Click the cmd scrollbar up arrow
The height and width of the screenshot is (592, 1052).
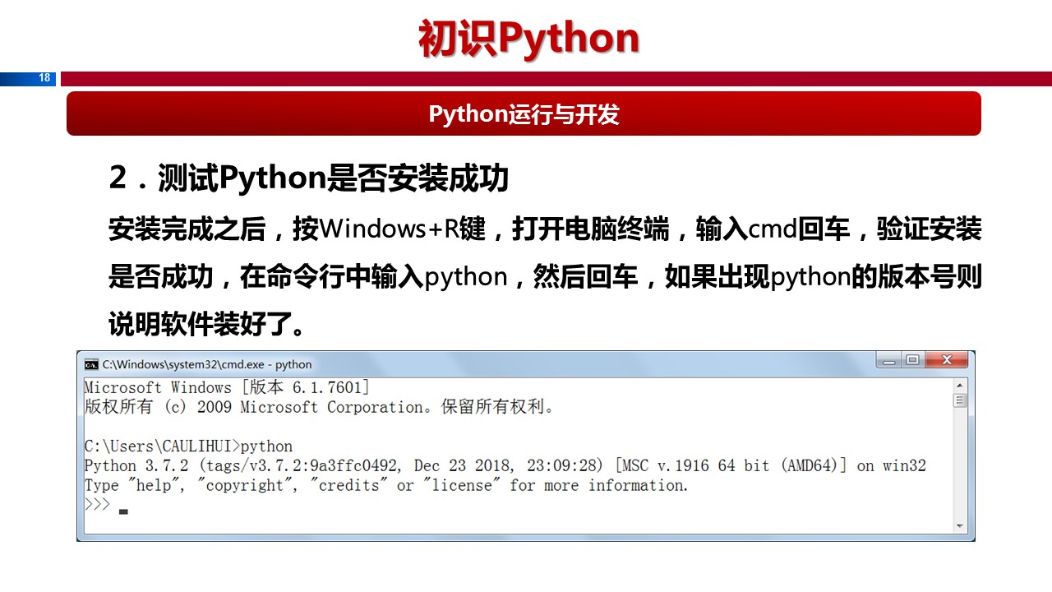(x=959, y=386)
